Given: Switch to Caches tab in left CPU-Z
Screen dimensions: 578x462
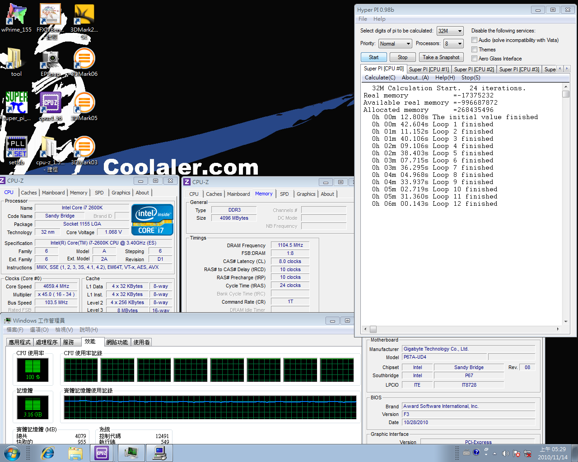Looking at the screenshot, I should pos(29,193).
